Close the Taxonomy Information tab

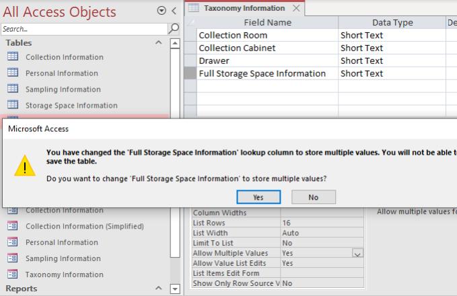tap(296, 8)
